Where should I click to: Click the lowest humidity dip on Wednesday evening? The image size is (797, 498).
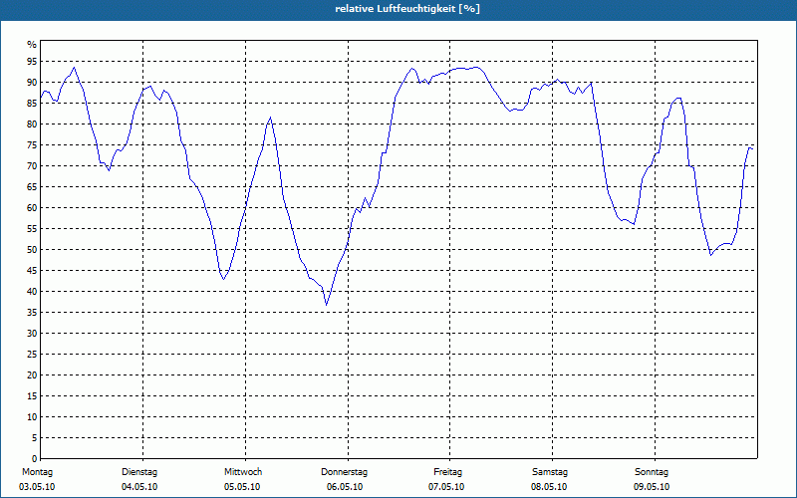click(x=327, y=305)
